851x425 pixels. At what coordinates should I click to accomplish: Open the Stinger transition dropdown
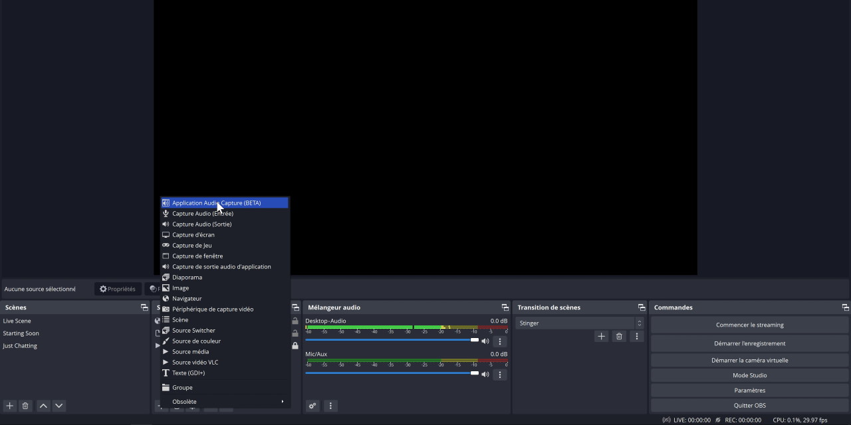(x=579, y=323)
